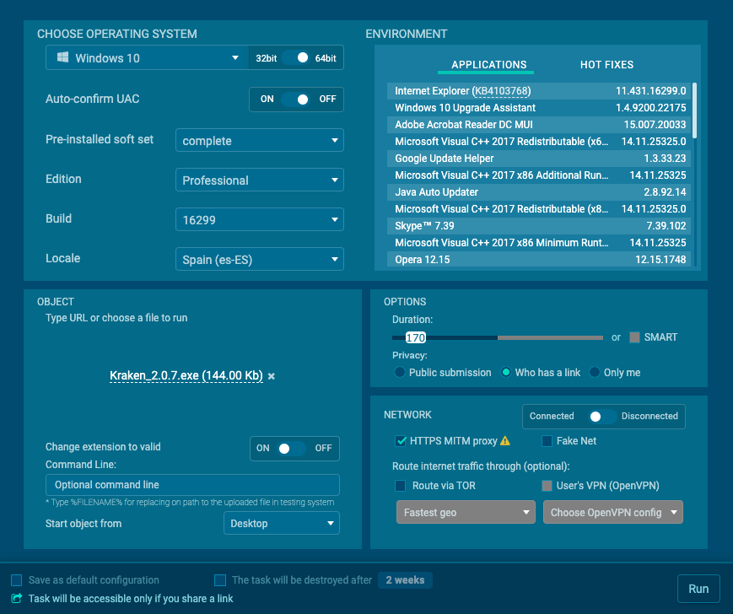Open the Build 16299 dropdown
Screen dimensions: 733x614
click(260, 219)
